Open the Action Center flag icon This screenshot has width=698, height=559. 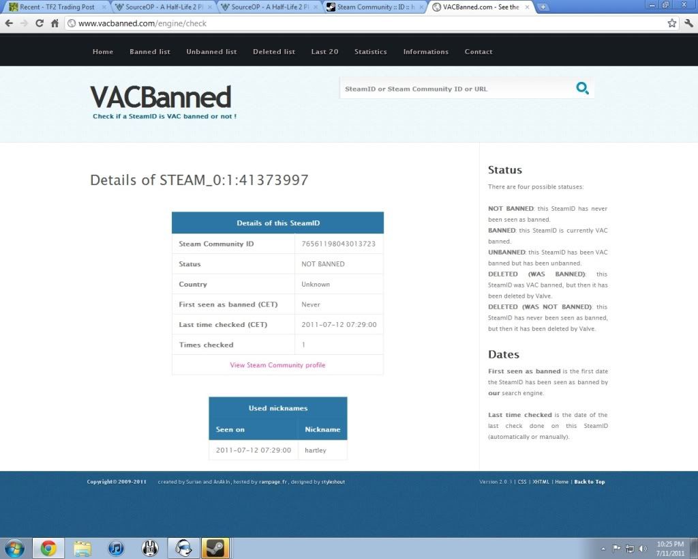[x=616, y=548]
